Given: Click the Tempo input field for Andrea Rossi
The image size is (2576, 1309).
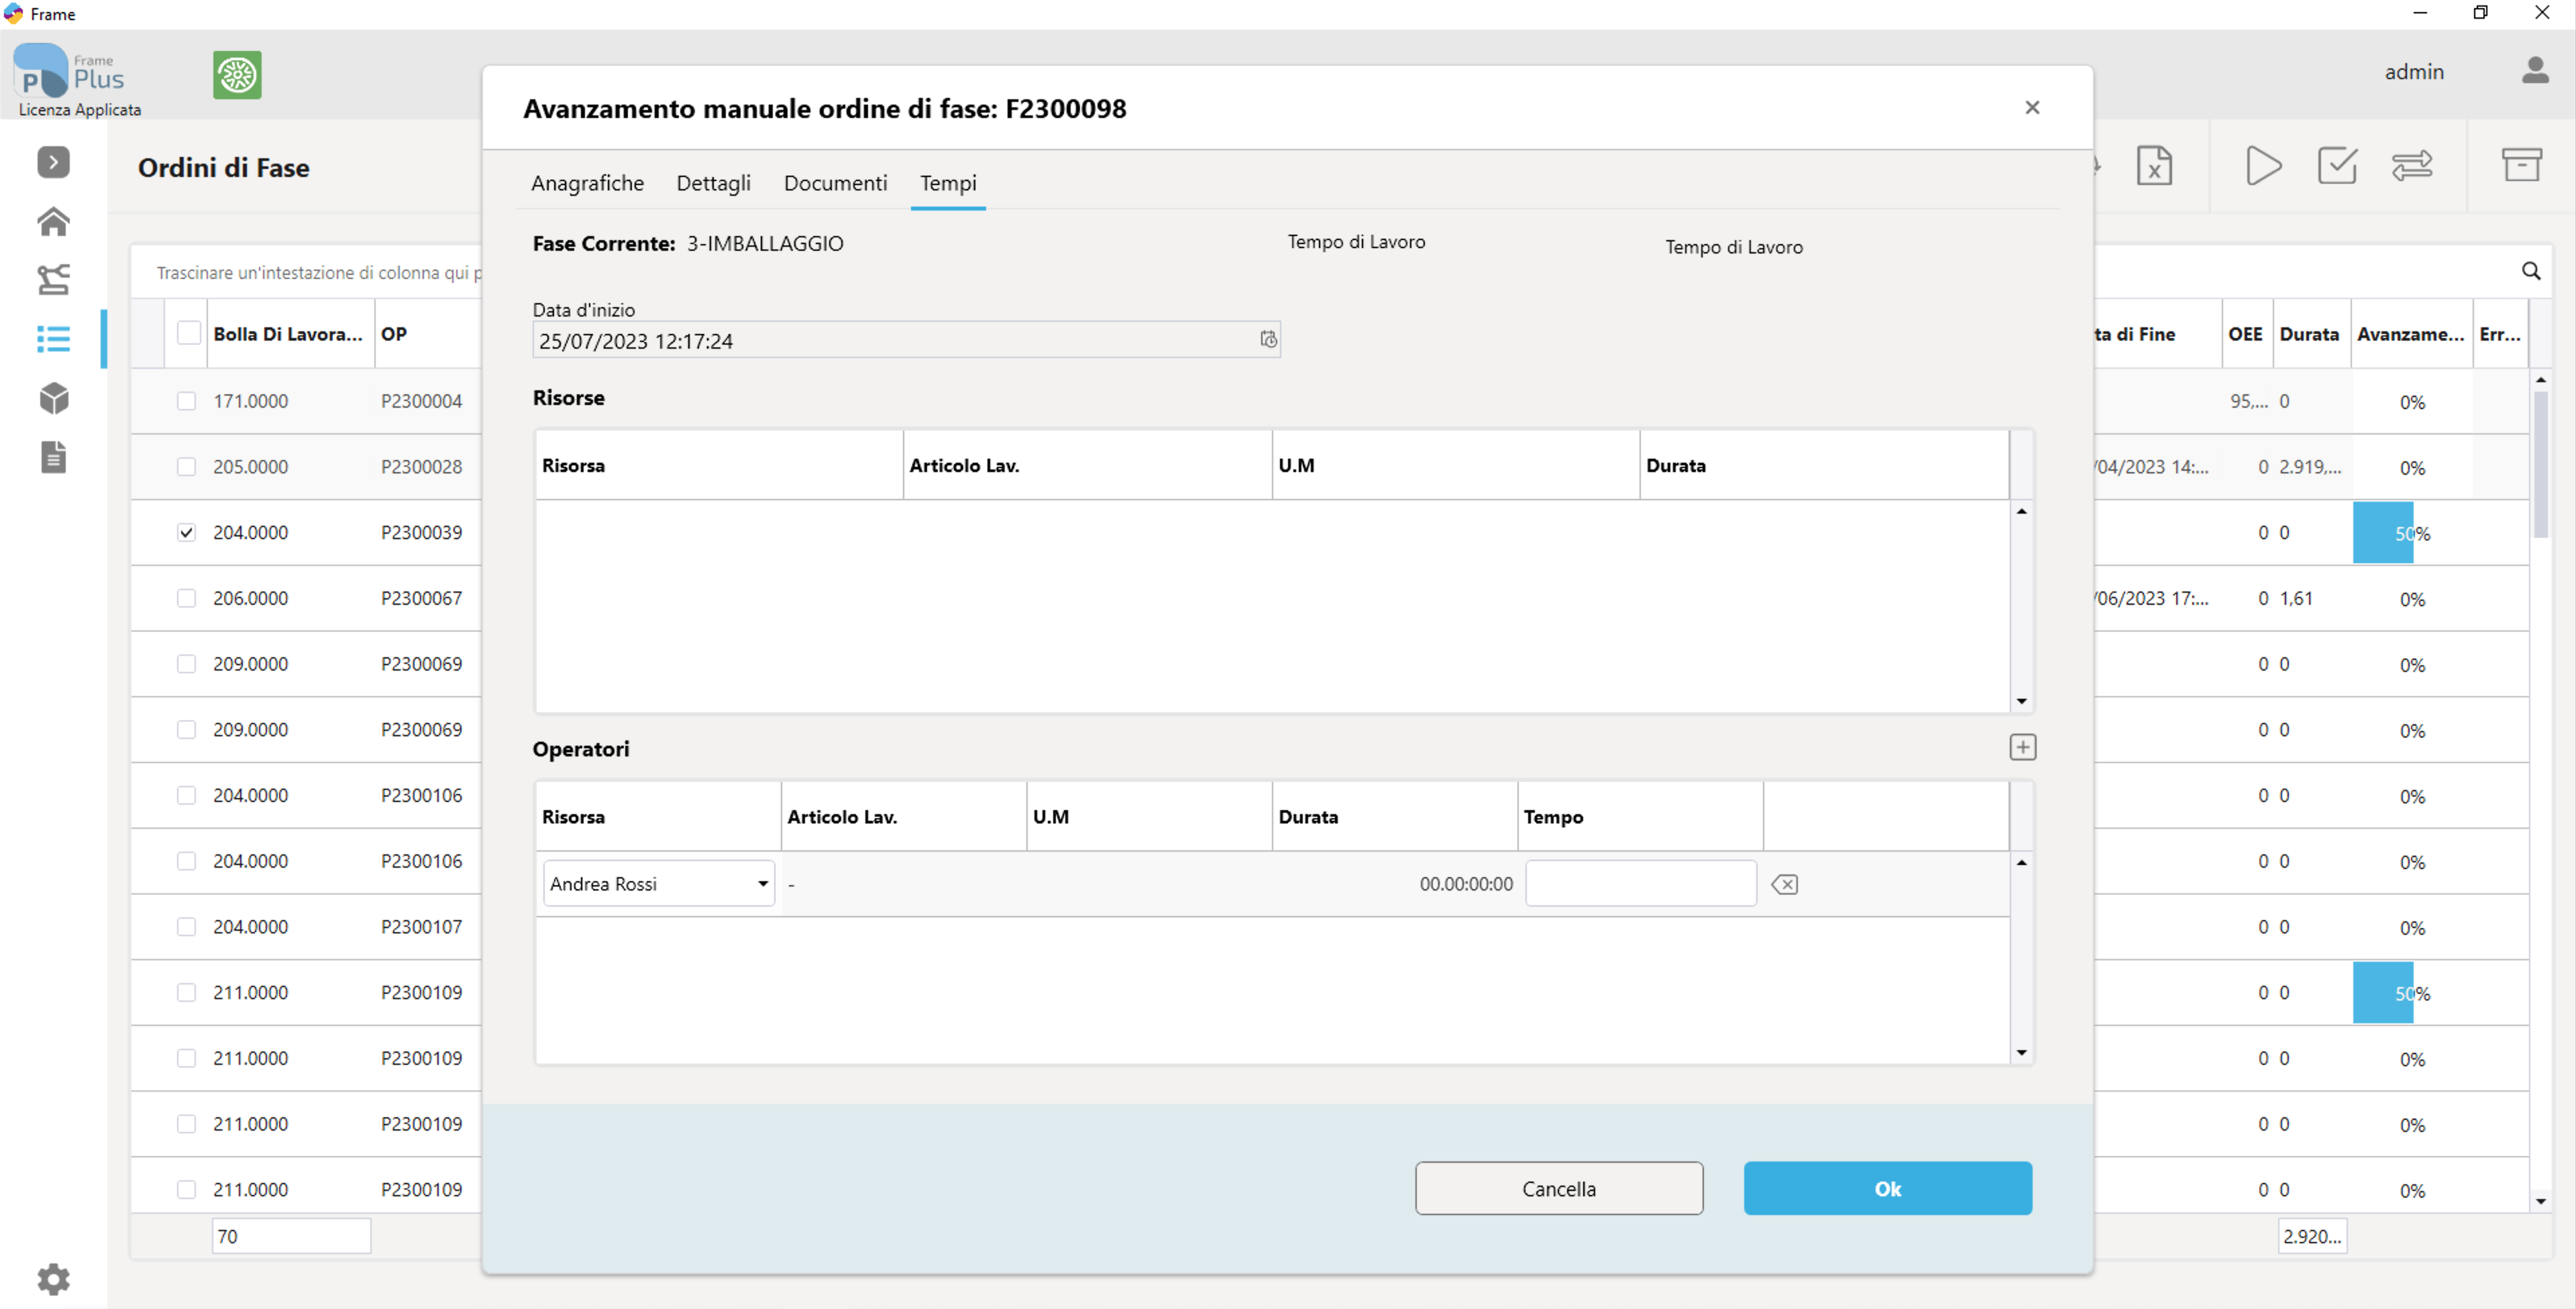Looking at the screenshot, I should [x=1640, y=884].
